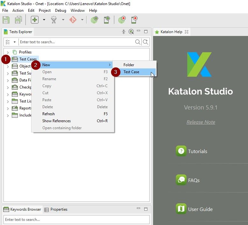Click the Tests Explorer search text field
Screen dimensions: 248x225
coord(76,42)
